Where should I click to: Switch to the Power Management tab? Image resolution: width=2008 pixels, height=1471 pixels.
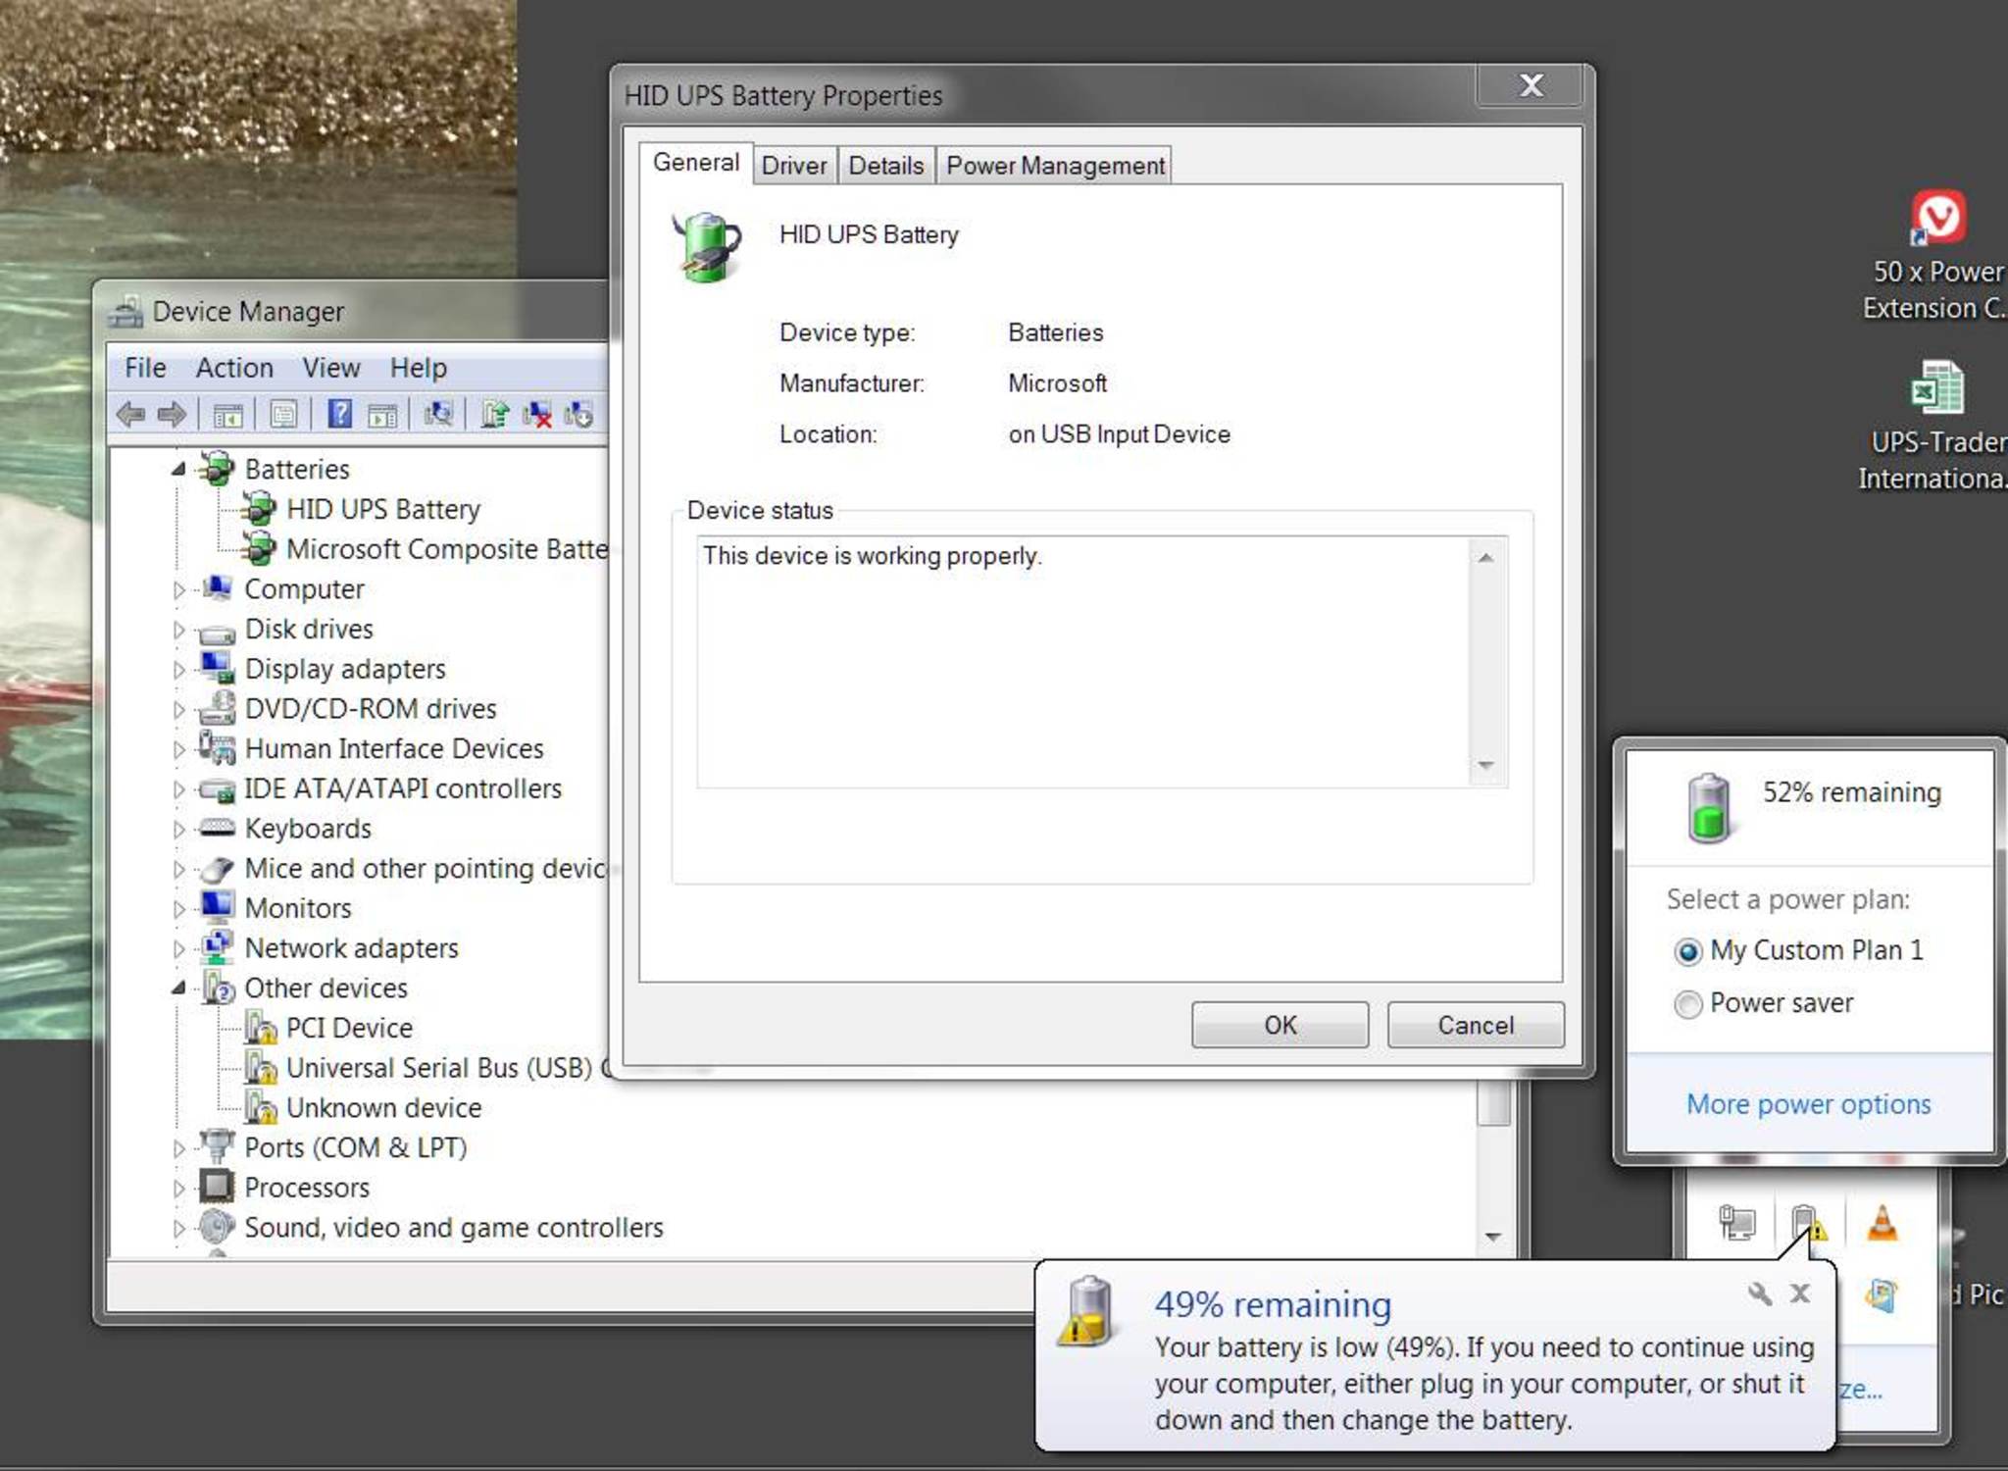(x=1055, y=166)
